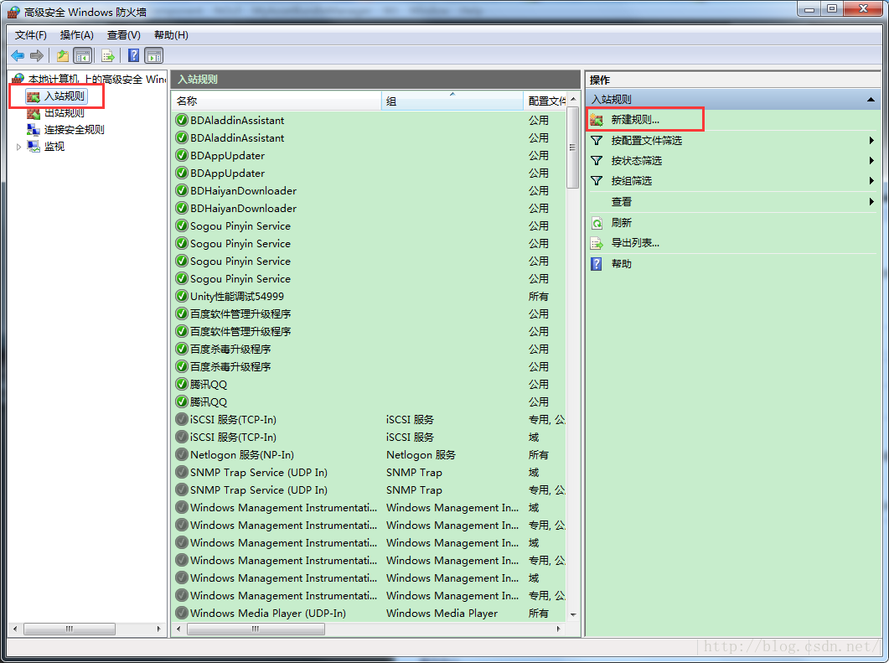Click the funnel icon beside 按组筛选
The height and width of the screenshot is (663, 889).
point(597,181)
